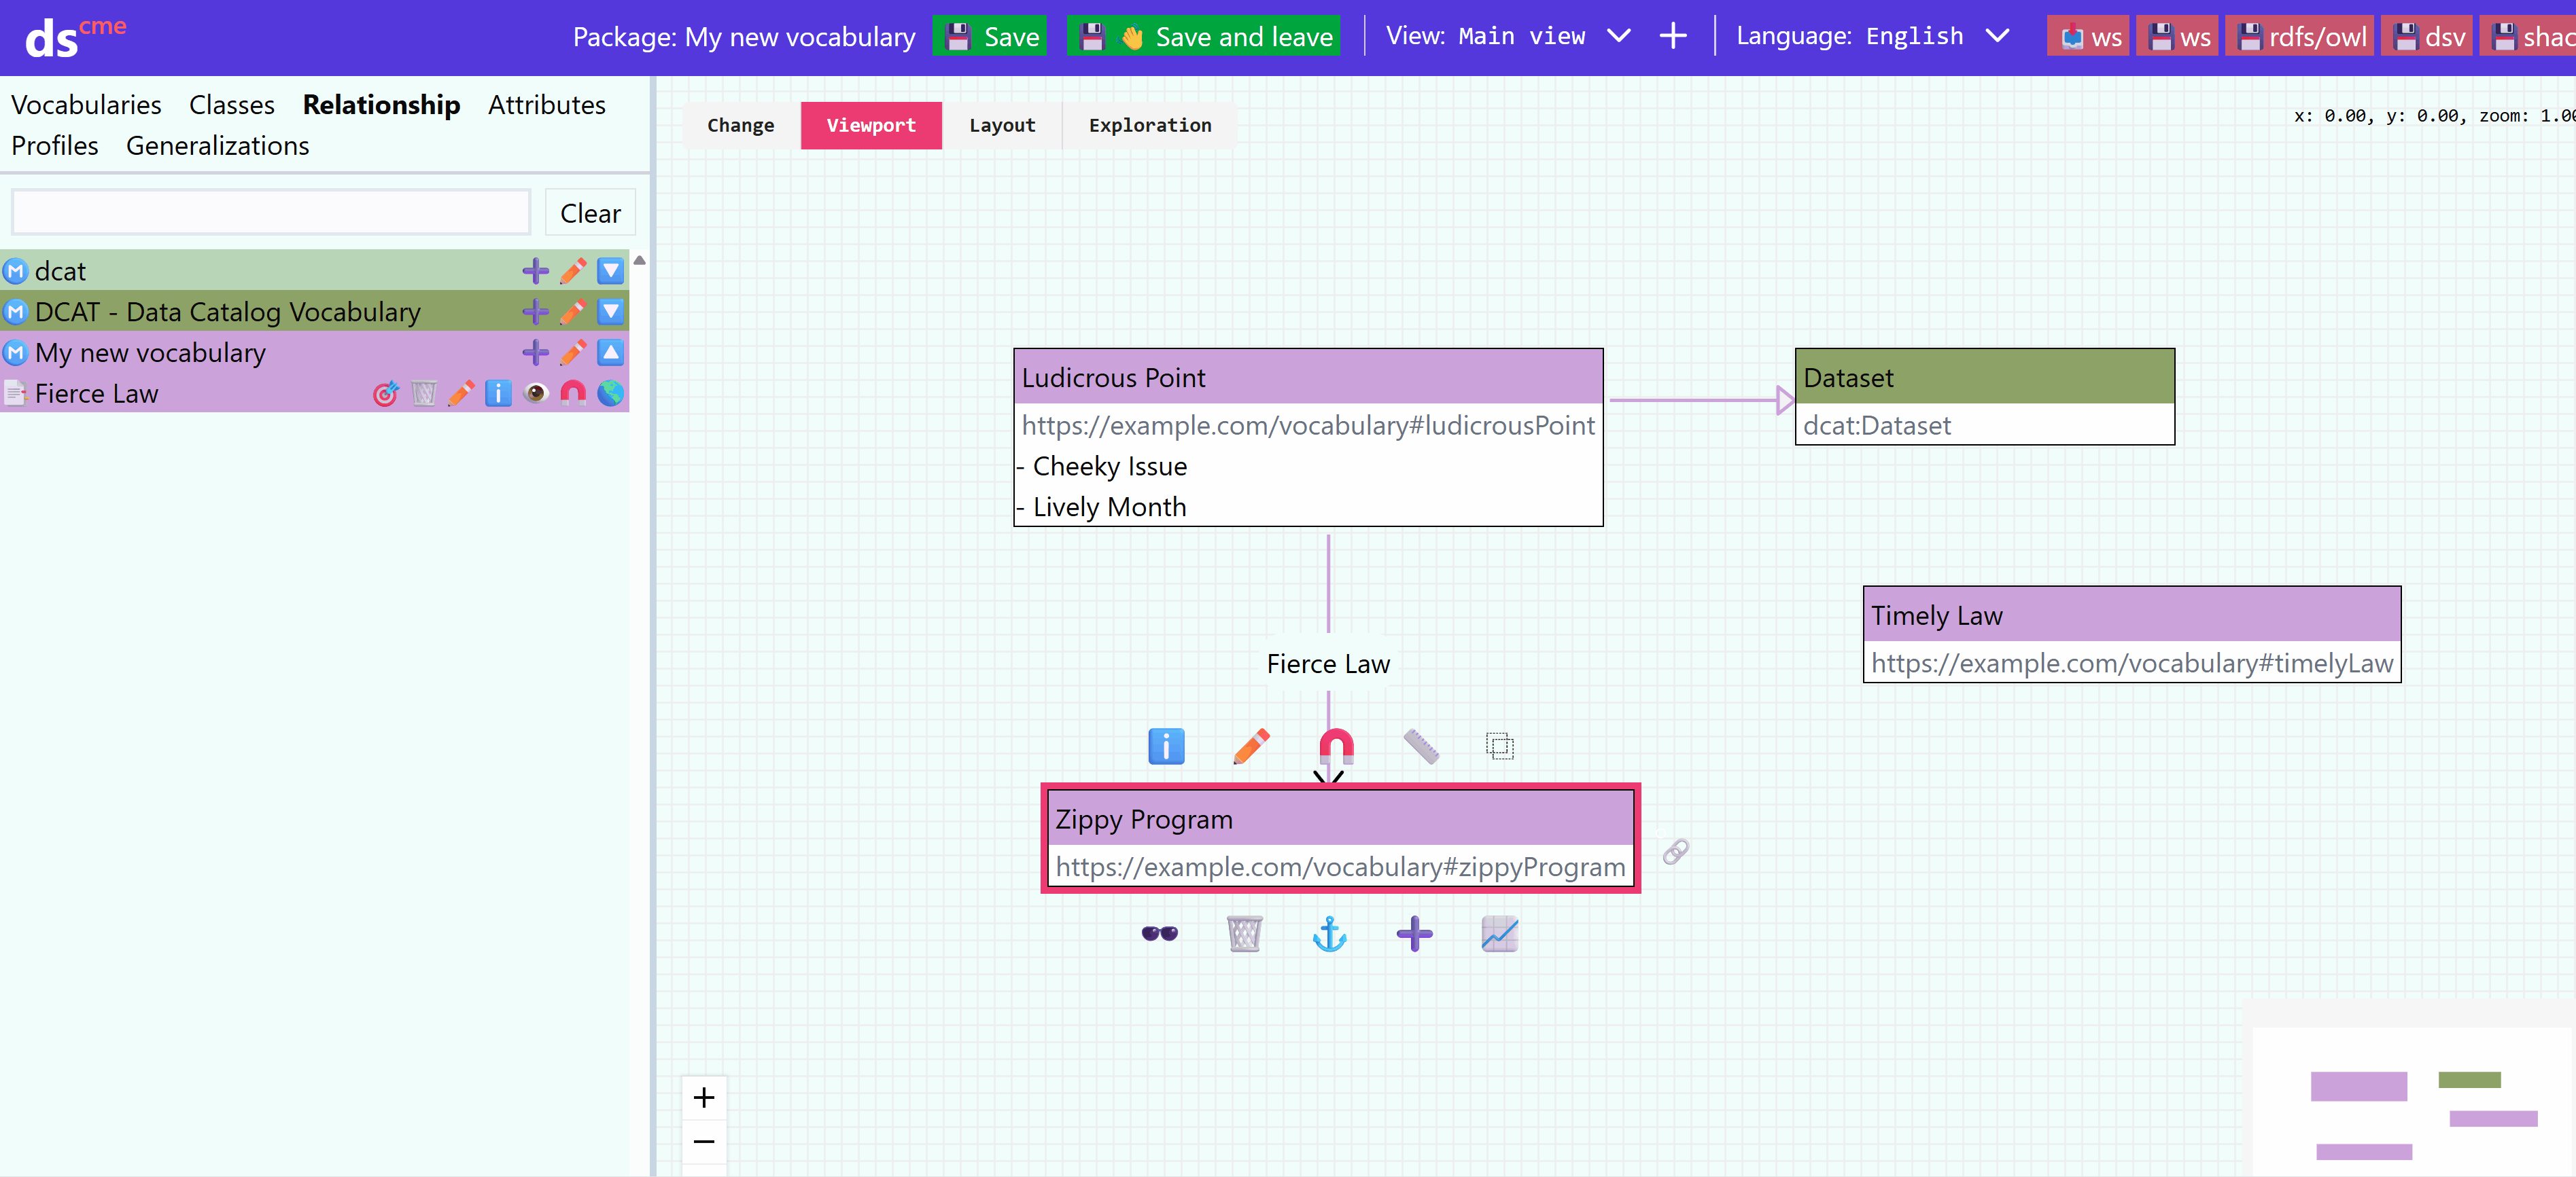Click the canvas zoom in plus control
Screen dimensions: 2576x1177
click(703, 1097)
